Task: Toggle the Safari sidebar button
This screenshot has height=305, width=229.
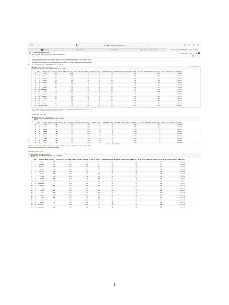Action: (x=31, y=45)
